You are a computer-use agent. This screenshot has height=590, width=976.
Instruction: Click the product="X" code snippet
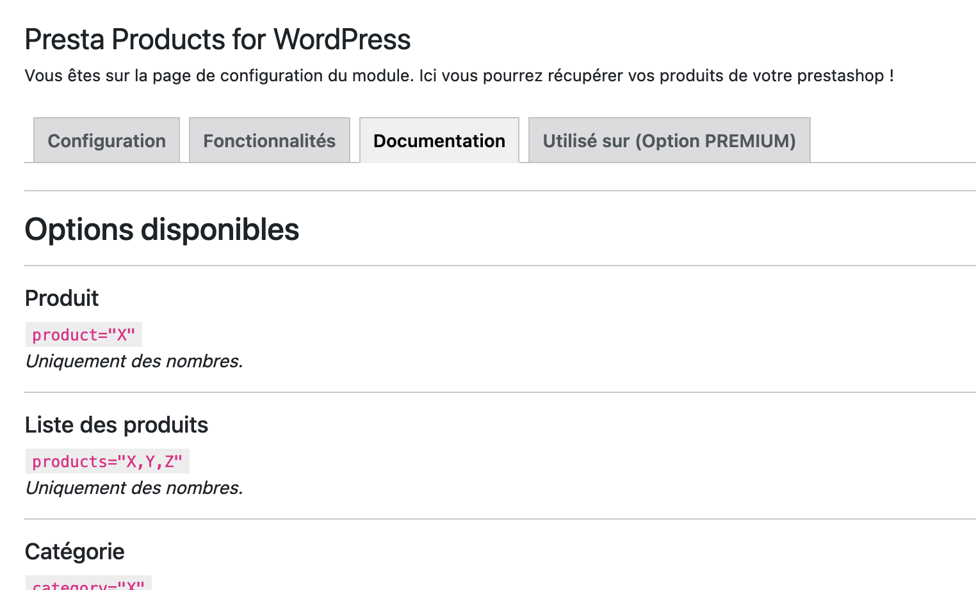[x=84, y=335]
